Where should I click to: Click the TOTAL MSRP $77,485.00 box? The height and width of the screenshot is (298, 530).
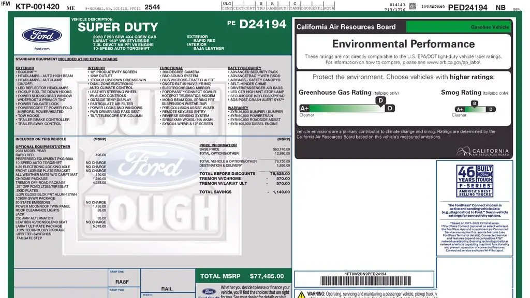(x=243, y=276)
